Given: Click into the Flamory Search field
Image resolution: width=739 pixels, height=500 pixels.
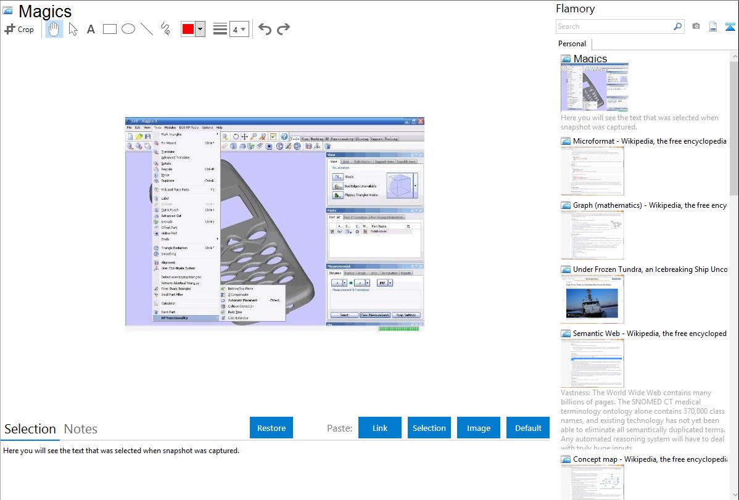Looking at the screenshot, I should coord(614,27).
